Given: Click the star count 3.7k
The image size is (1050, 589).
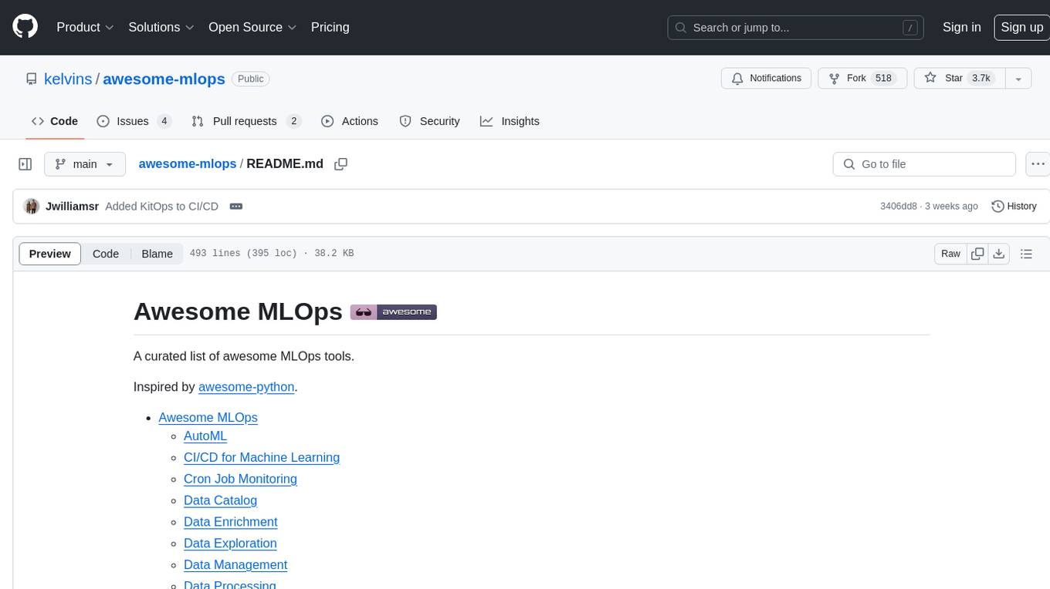Looking at the screenshot, I should (981, 79).
